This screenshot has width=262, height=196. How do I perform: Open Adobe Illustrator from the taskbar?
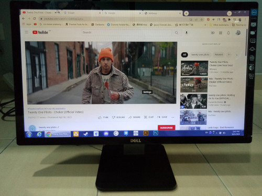(x=146, y=133)
